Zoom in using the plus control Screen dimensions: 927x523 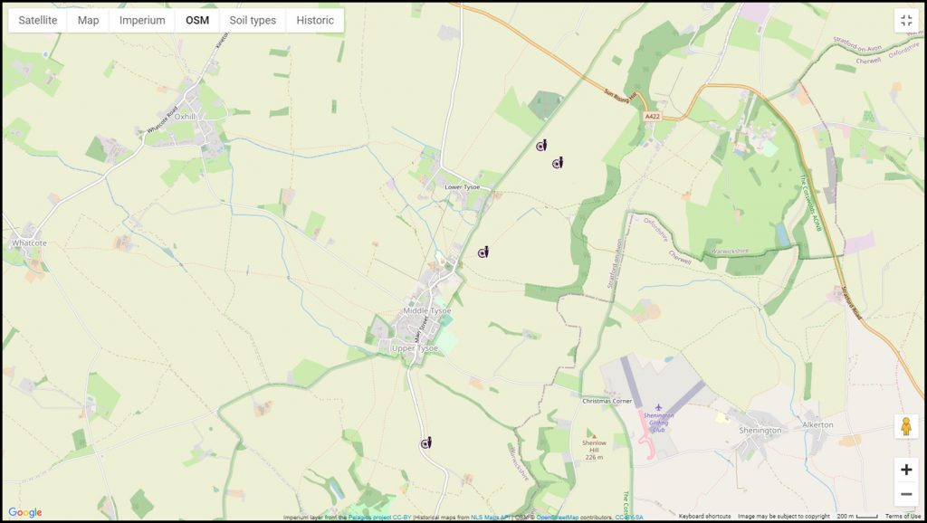(x=906, y=470)
